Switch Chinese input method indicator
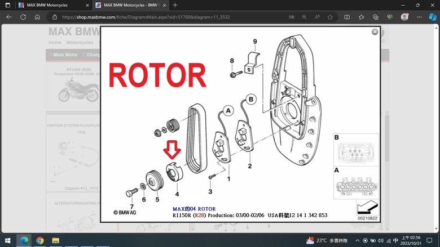 (395, 241)
